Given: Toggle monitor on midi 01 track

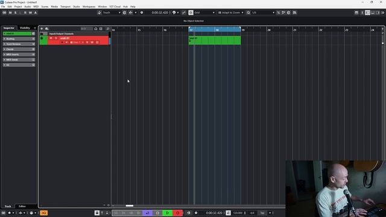Looking at the screenshot, I should pos(67,42).
